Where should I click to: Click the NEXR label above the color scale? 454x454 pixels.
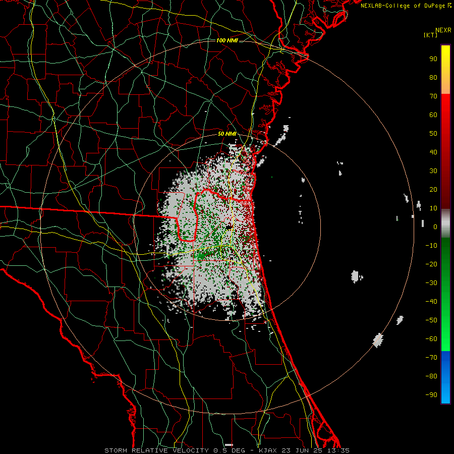pyautogui.click(x=443, y=30)
